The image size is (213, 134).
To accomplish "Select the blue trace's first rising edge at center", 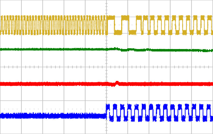I will (x=106, y=110).
